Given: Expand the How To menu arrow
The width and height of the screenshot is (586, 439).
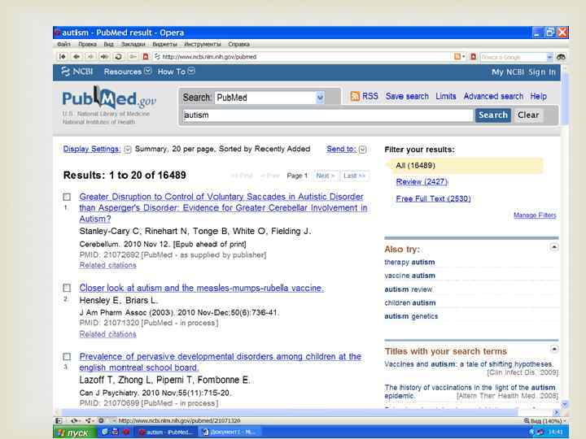Looking at the screenshot, I should click(x=191, y=70).
